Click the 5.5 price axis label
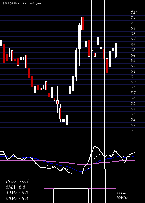145x203 pixels. point(133,104)
